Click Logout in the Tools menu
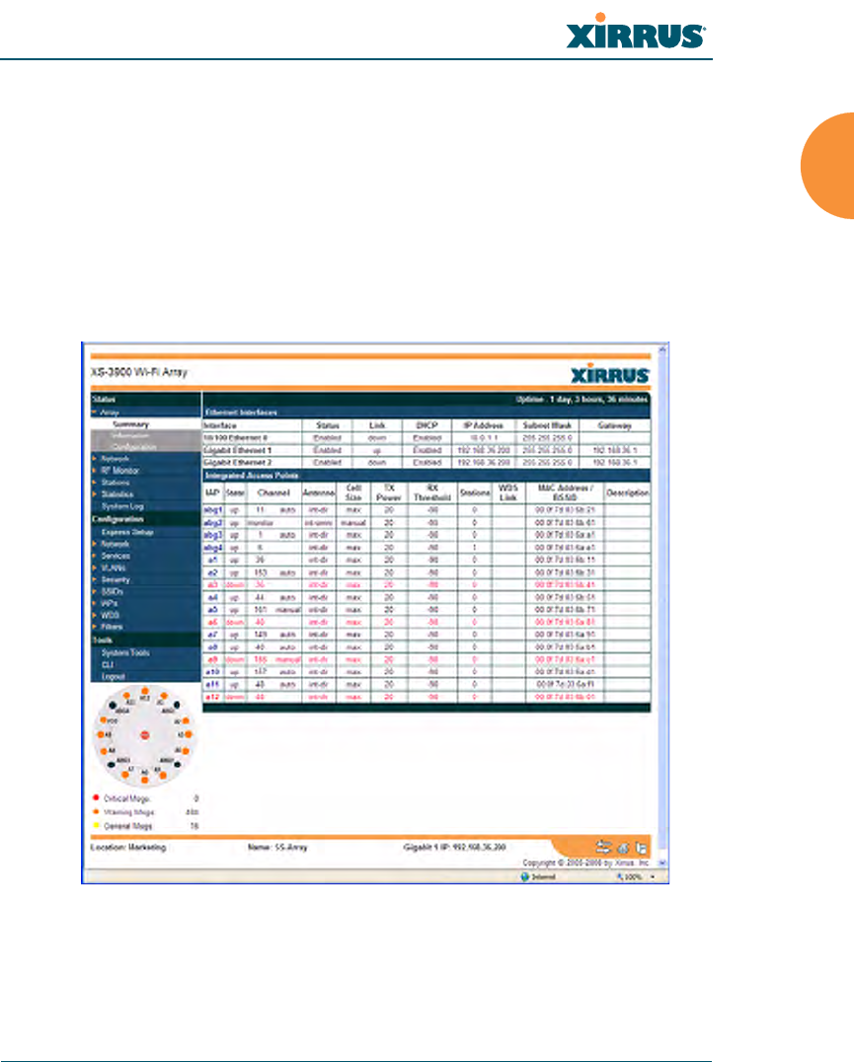This screenshot has width=854, height=1062. click(x=114, y=677)
